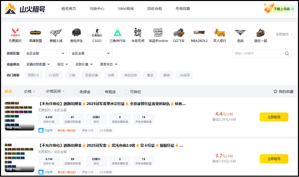
Task: Click the 三棱 hot search tag
Action: 72,75
